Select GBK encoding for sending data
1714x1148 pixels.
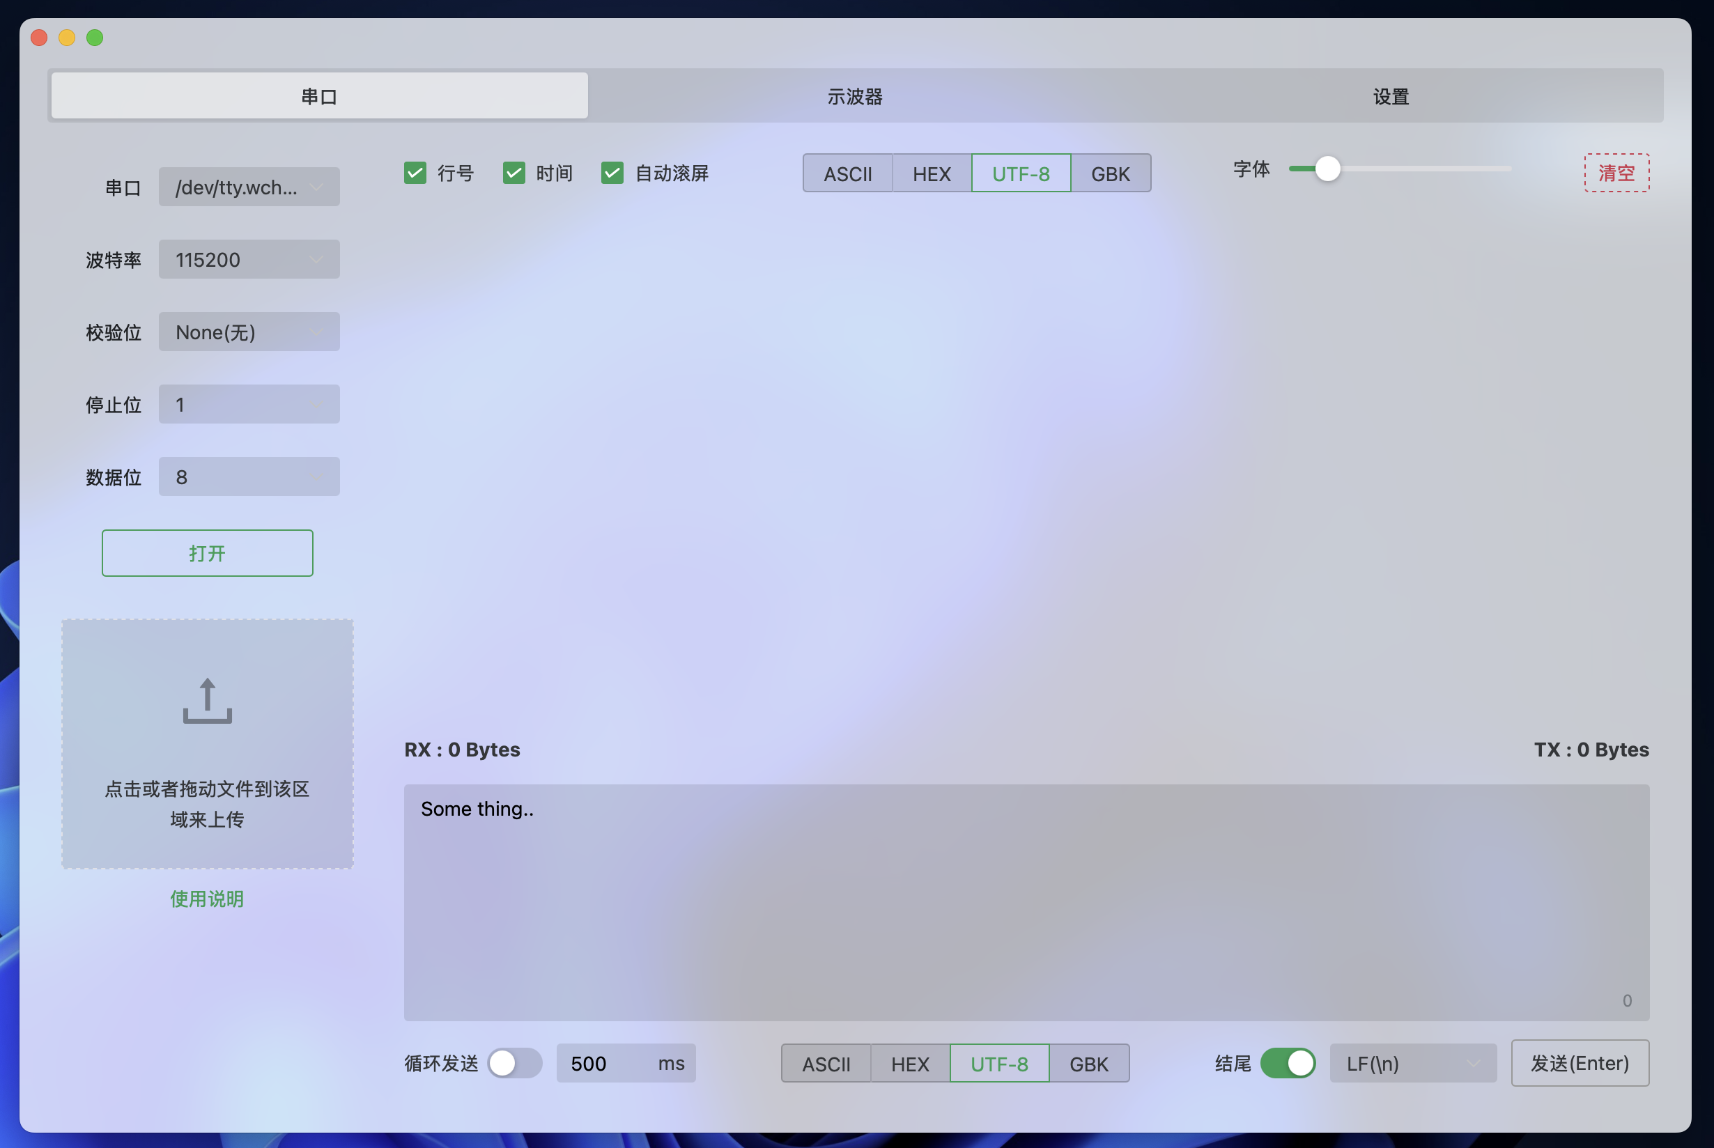(x=1089, y=1063)
